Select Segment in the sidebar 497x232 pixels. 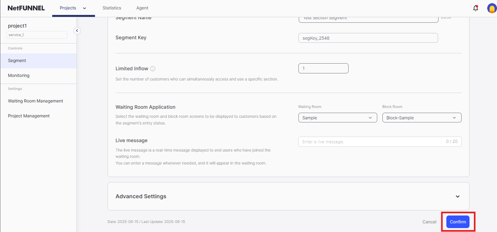point(17,61)
